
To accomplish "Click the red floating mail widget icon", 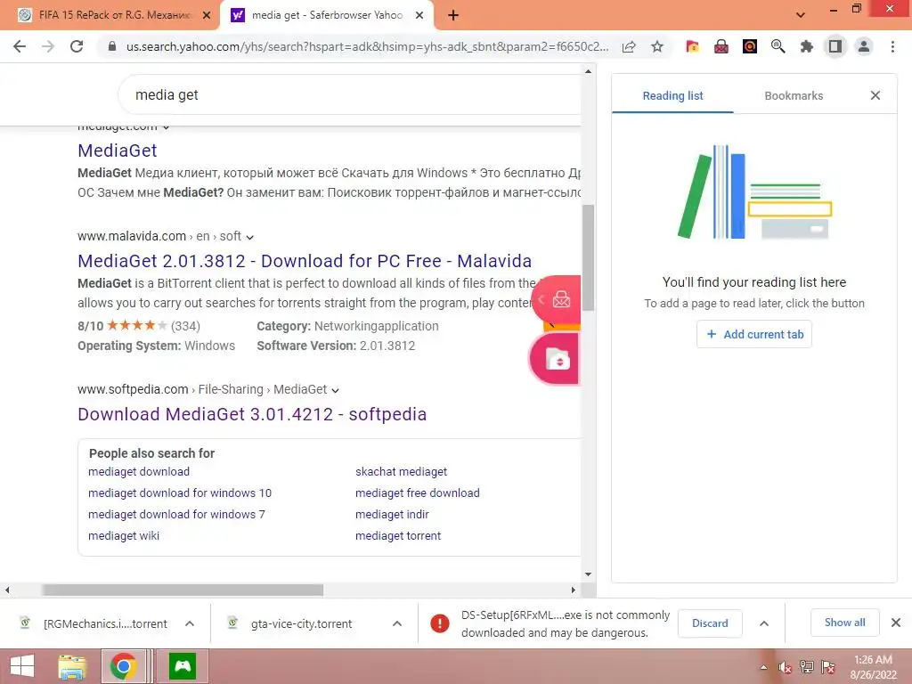I will [x=560, y=300].
